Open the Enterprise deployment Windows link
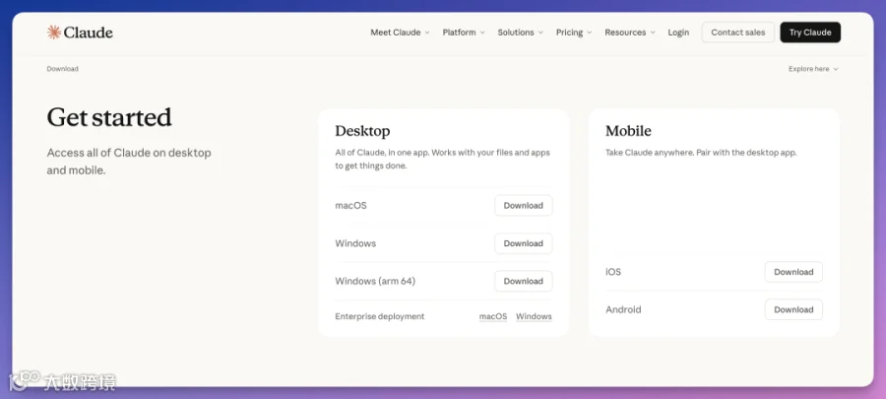 [534, 316]
